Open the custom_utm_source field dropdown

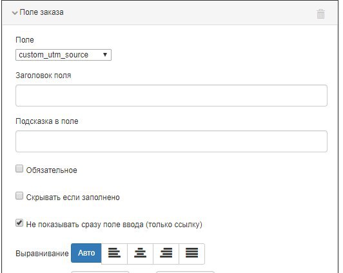coord(63,55)
